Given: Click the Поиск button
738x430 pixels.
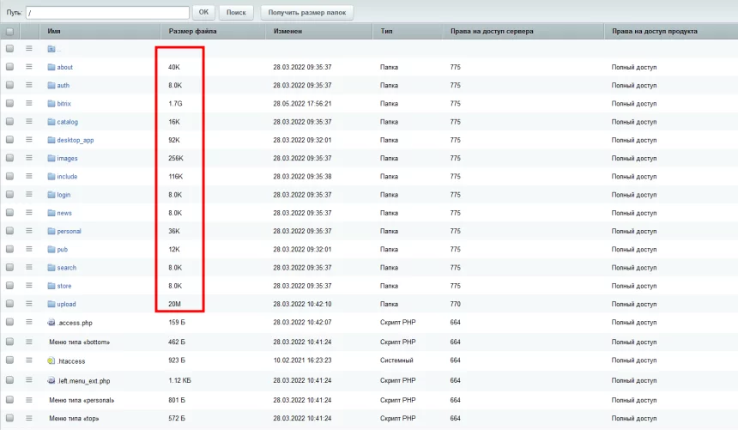Looking at the screenshot, I should pos(237,13).
